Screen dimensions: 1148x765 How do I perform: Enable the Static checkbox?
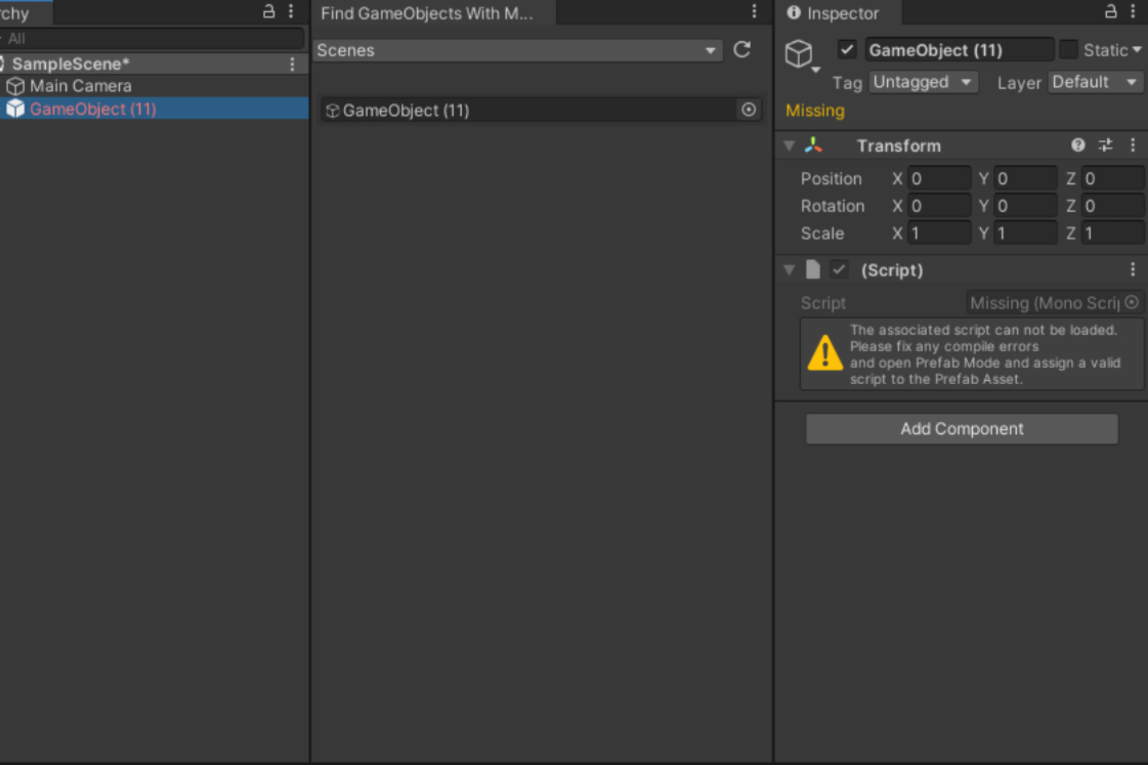click(x=1068, y=50)
